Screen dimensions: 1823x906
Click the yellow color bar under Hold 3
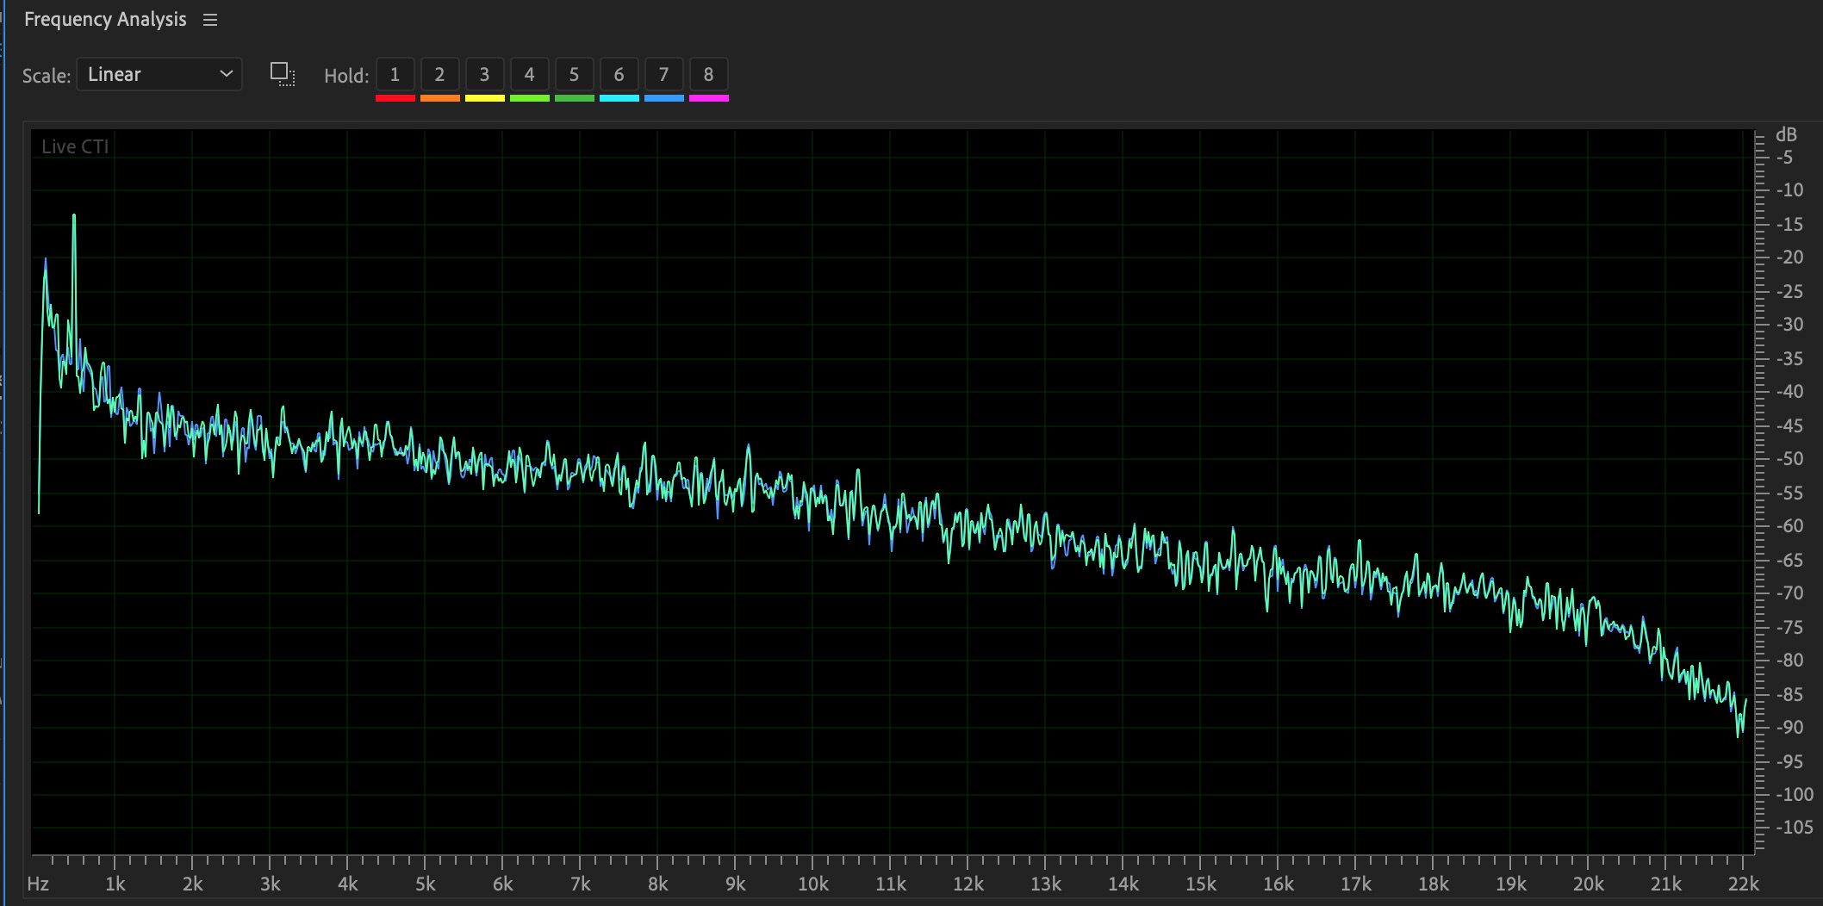click(x=484, y=98)
